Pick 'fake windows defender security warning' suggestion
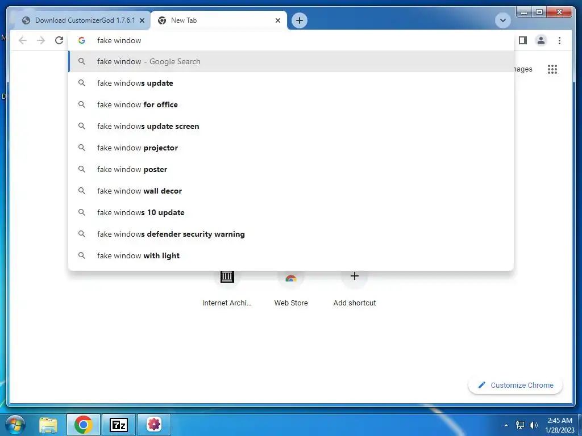 click(x=291, y=234)
